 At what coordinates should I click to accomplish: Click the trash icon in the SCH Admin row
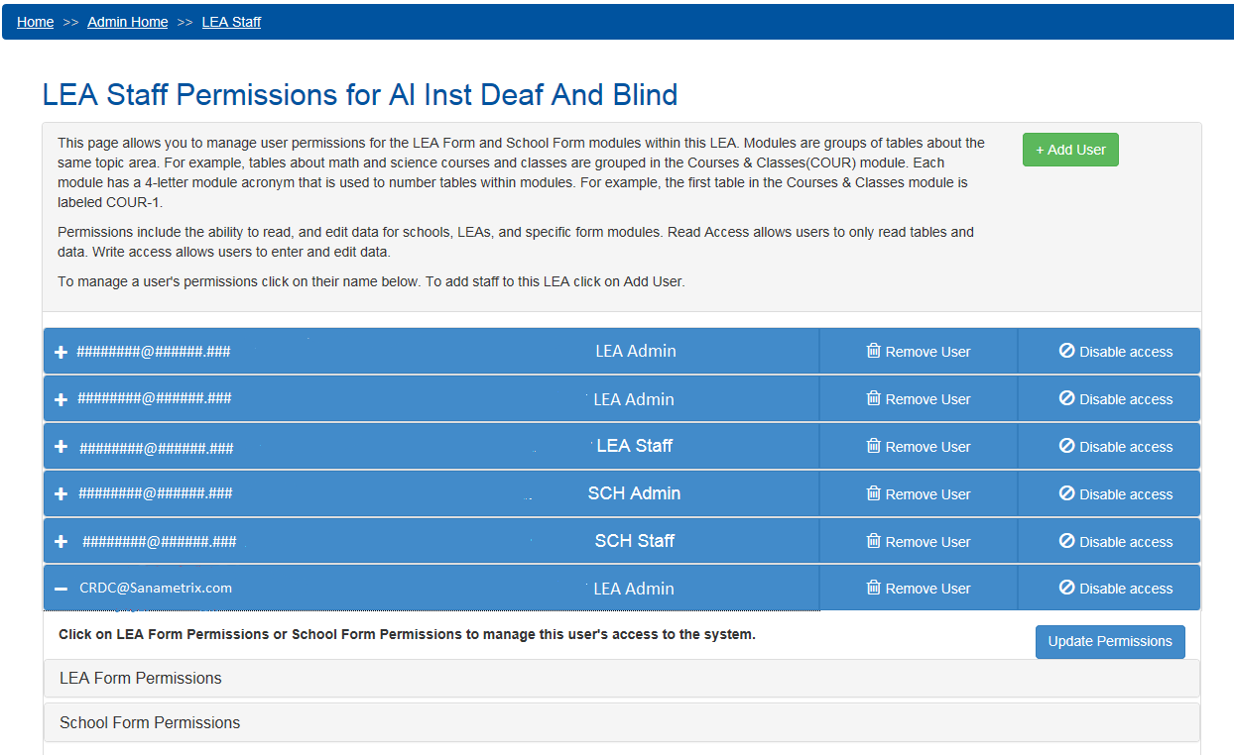pos(873,493)
